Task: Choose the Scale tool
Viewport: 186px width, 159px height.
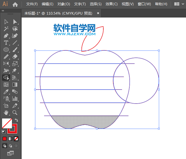Action: 15,64
